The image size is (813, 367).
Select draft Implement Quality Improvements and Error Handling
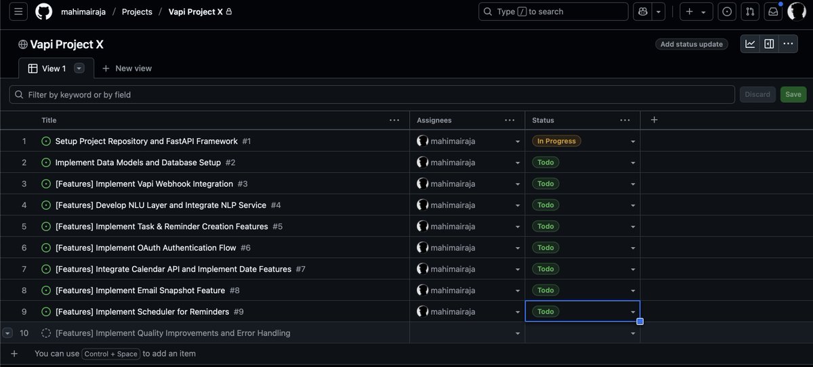point(173,333)
